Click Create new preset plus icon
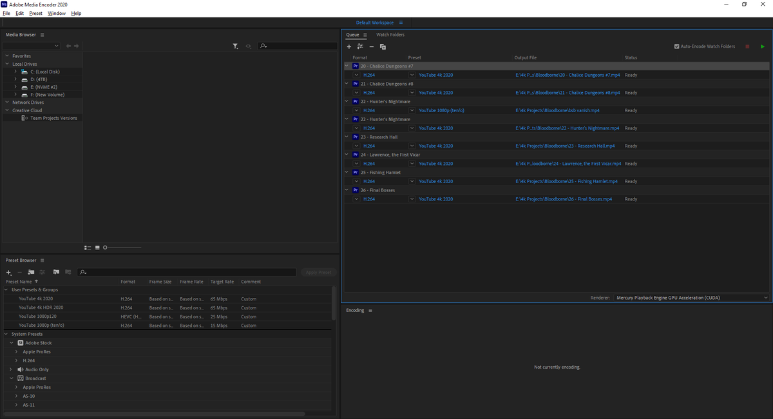Viewport: 773px width, 419px height. coord(8,272)
